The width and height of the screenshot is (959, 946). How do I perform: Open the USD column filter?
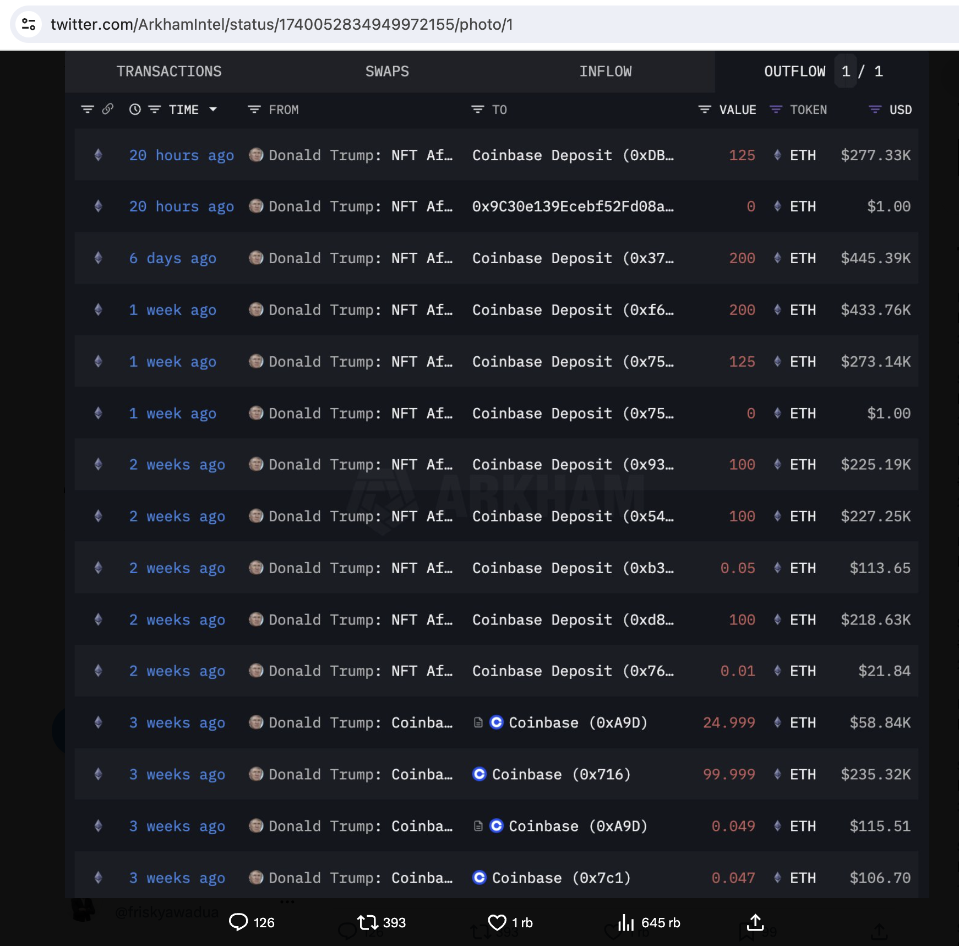(875, 109)
